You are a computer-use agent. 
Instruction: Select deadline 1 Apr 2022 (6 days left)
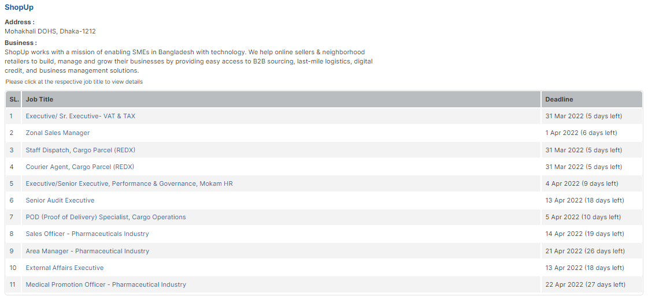pyautogui.click(x=581, y=133)
